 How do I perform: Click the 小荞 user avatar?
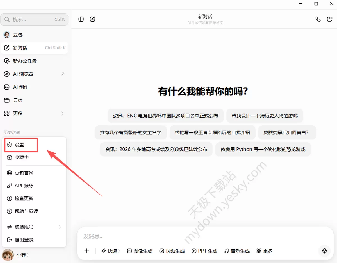pos(7,255)
